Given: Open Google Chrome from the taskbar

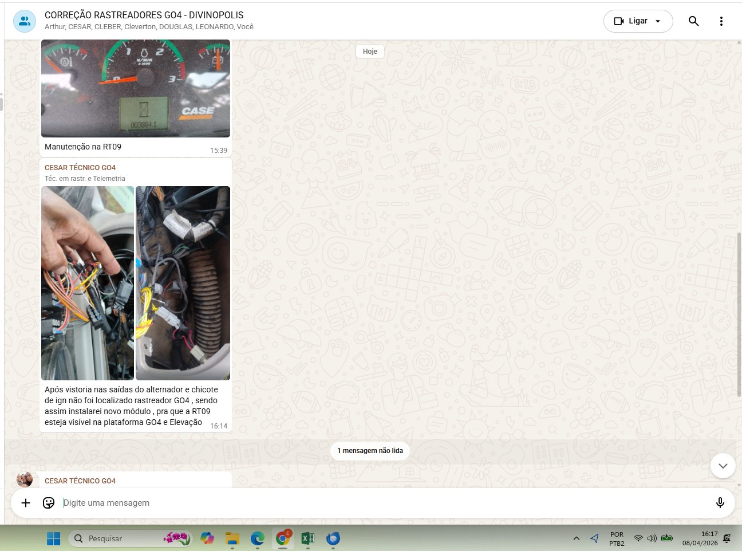Looking at the screenshot, I should [x=283, y=538].
